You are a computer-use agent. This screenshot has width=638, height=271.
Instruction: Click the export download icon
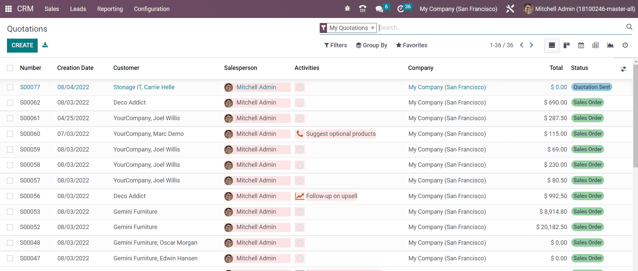coord(45,45)
